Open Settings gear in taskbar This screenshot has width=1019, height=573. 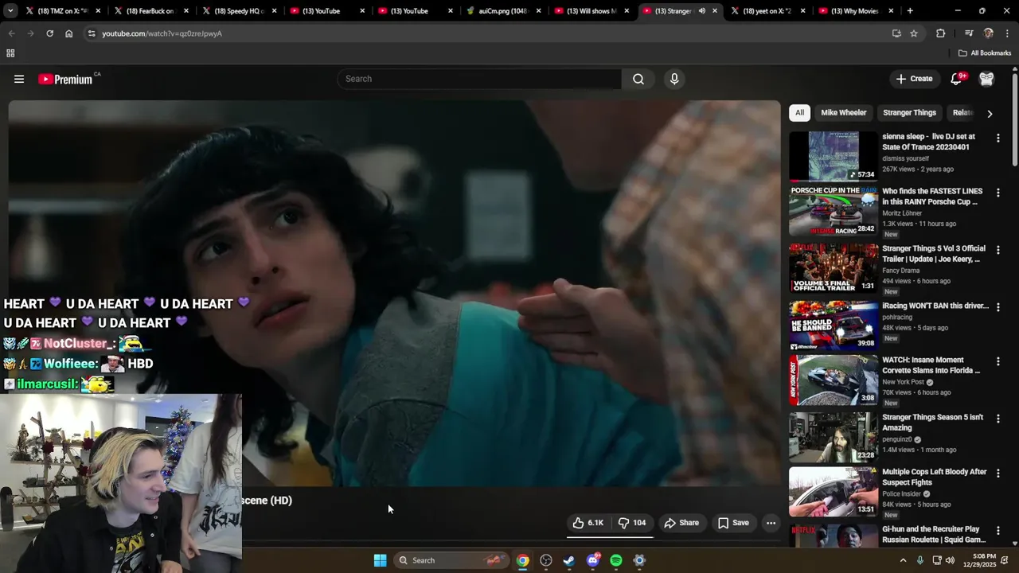click(638, 560)
